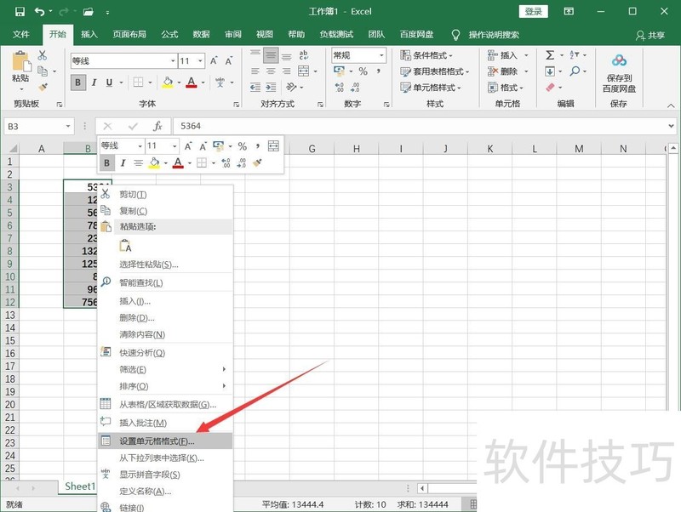Click the format painter in mini toolbar
The height and width of the screenshot is (512, 681).
coord(258,163)
